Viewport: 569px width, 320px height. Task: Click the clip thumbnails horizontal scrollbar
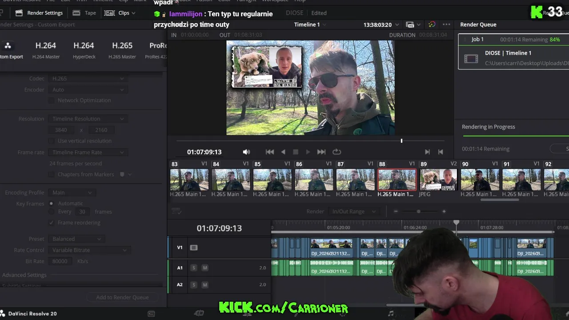click(x=500, y=200)
